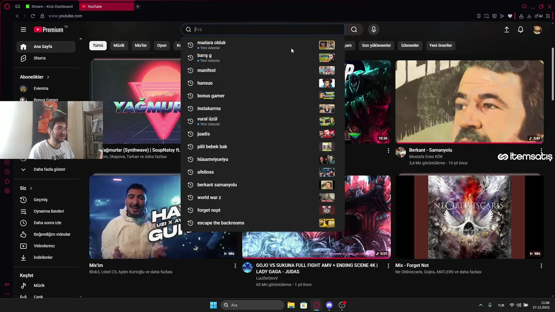The height and width of the screenshot is (312, 555).
Task: Open the browser downloads icon
Action: [x=529, y=16]
